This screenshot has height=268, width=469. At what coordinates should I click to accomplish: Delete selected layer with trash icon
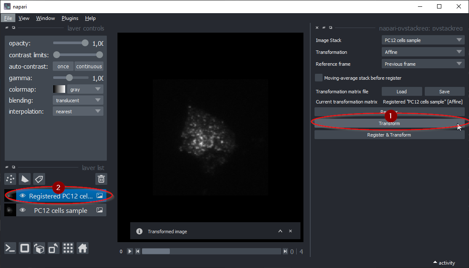click(x=101, y=179)
